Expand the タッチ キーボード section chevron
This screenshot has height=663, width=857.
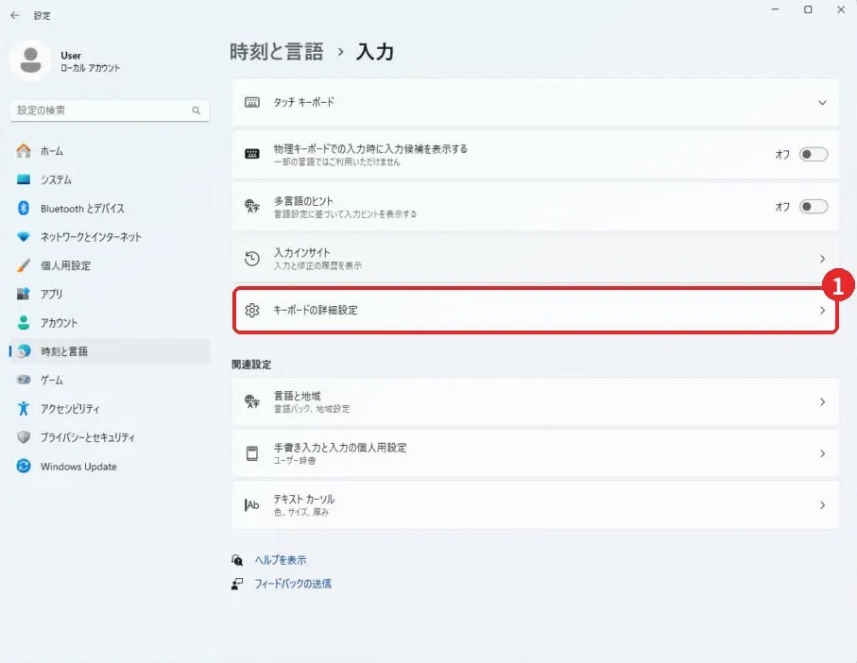822,103
